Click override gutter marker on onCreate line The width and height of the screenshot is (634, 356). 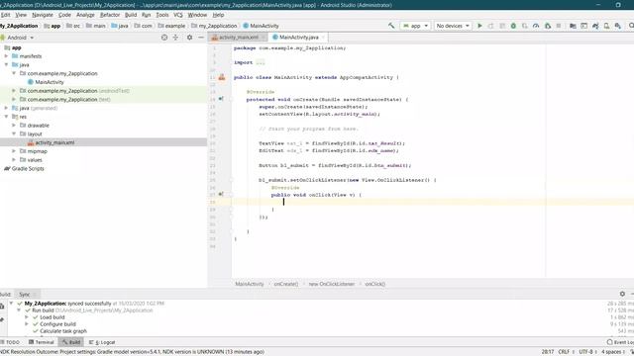click(221, 99)
